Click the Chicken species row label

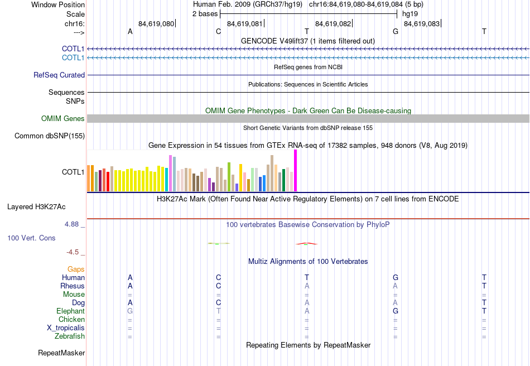(x=71, y=319)
